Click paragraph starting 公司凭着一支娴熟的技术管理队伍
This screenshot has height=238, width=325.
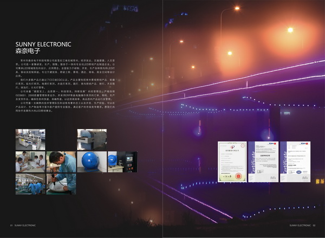click(65, 107)
